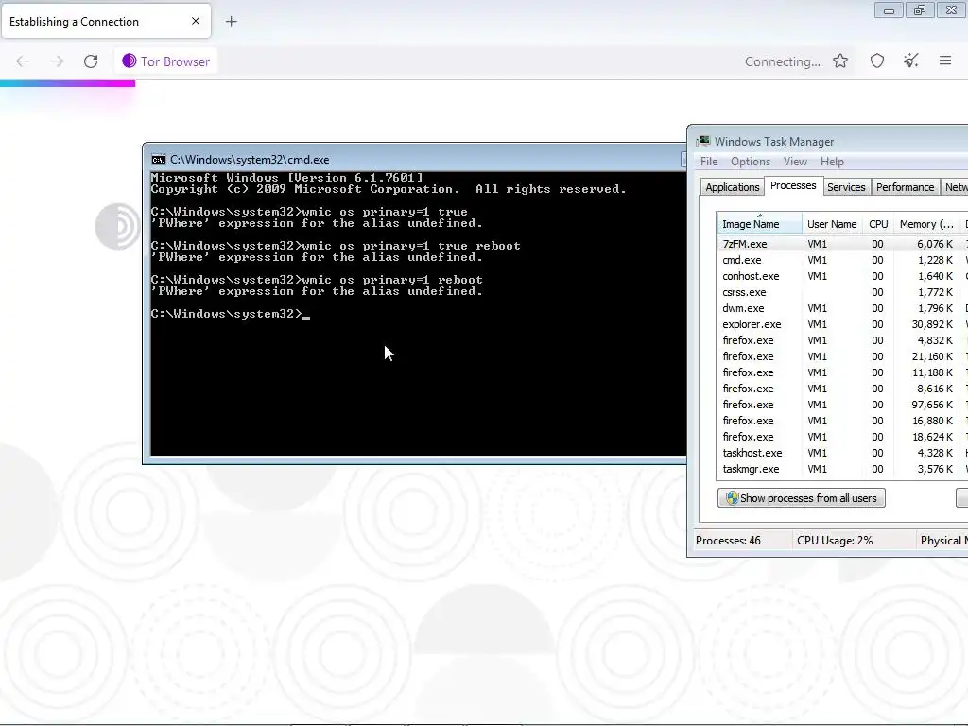
Task: Select the Establishing a Connection tab
Action: (106, 21)
